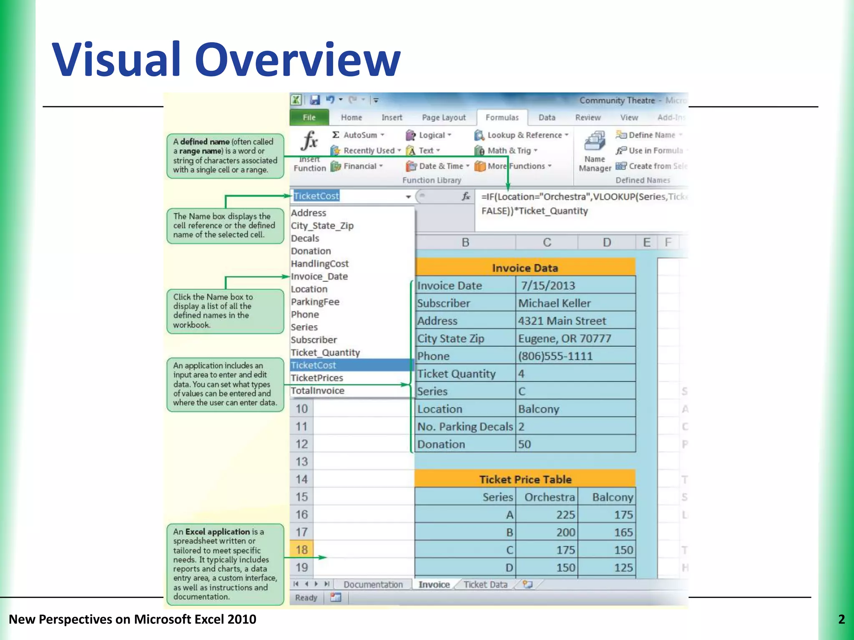Click the macro record icon in status bar
Image resolution: width=854 pixels, height=640 pixels.
[336, 597]
